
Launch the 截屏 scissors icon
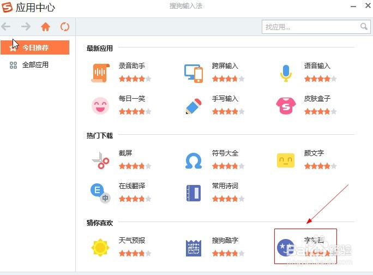(100, 160)
